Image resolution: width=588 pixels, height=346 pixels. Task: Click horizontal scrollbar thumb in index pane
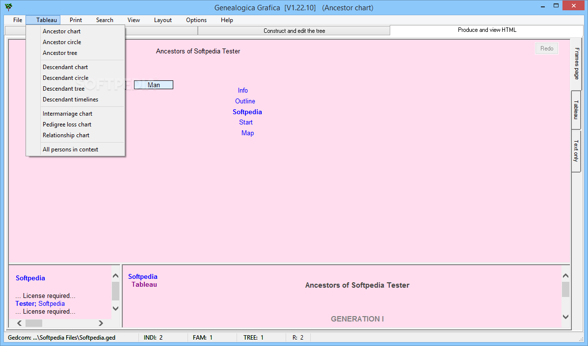click(34, 323)
